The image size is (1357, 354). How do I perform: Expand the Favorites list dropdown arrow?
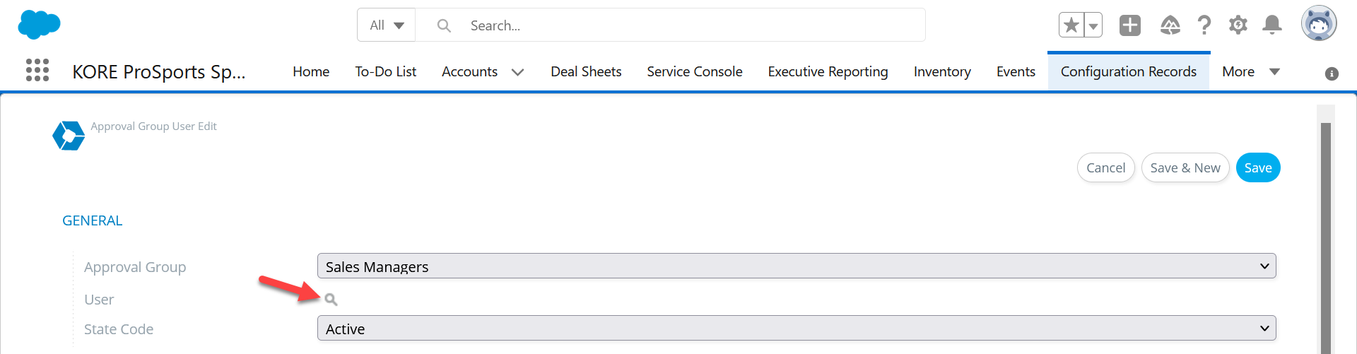coord(1093,25)
